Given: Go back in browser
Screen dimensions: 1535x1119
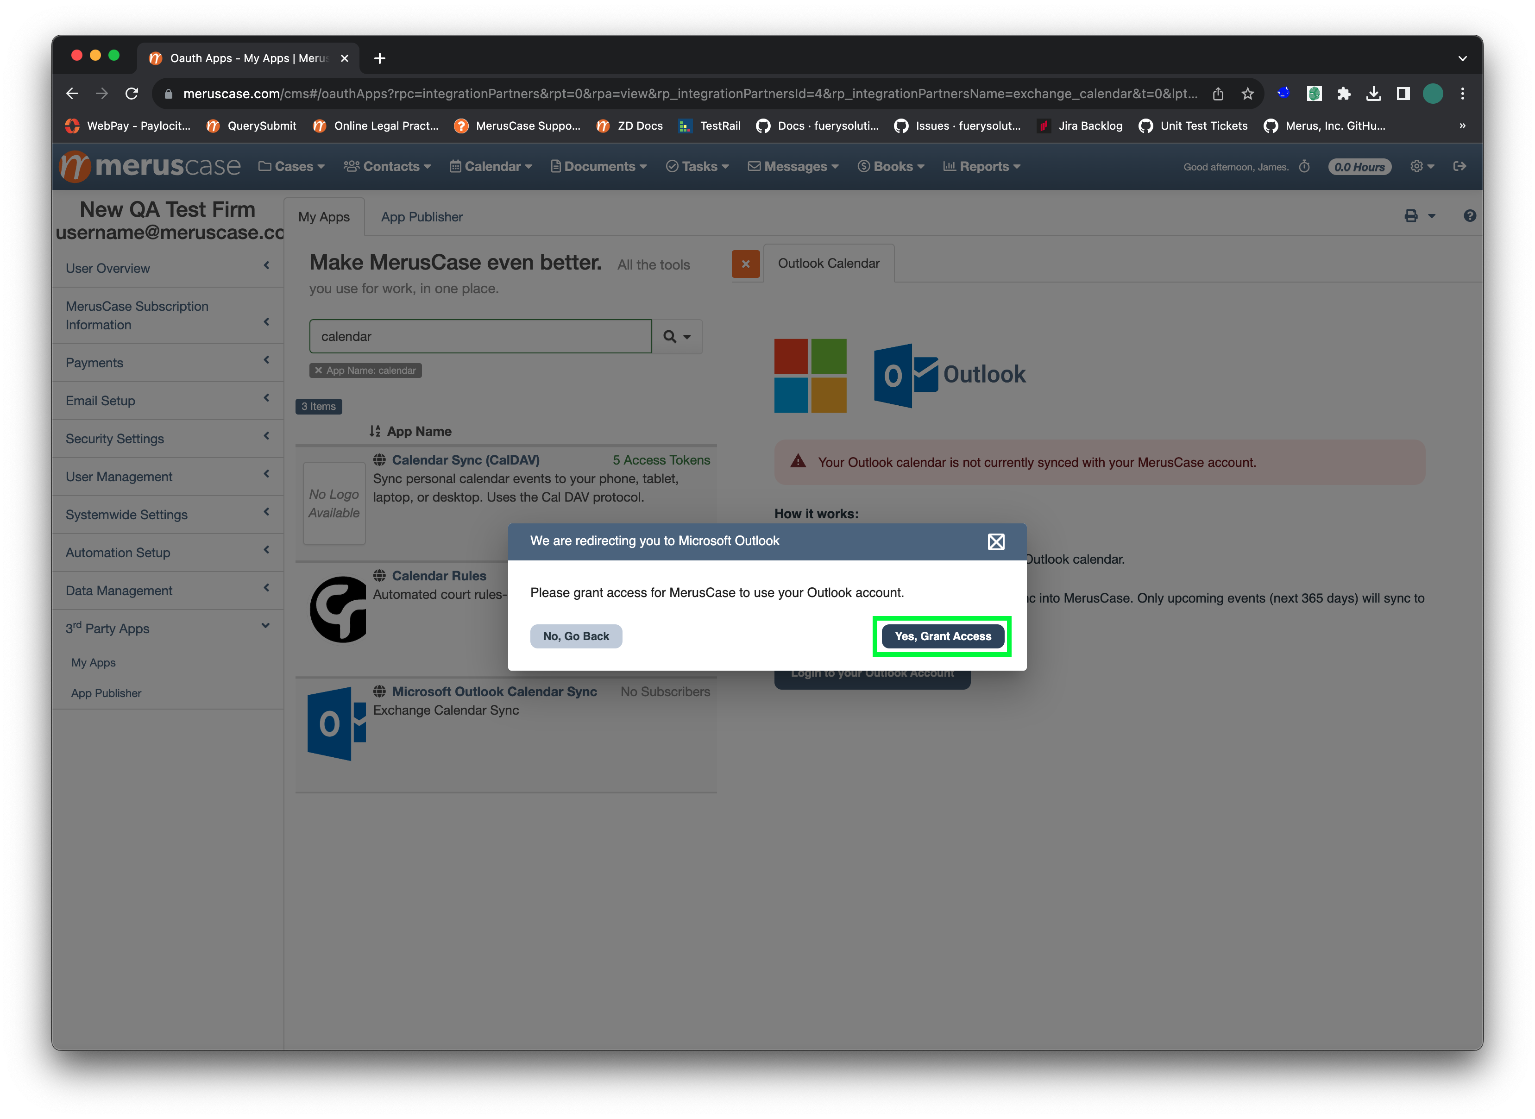Looking at the screenshot, I should [x=72, y=94].
